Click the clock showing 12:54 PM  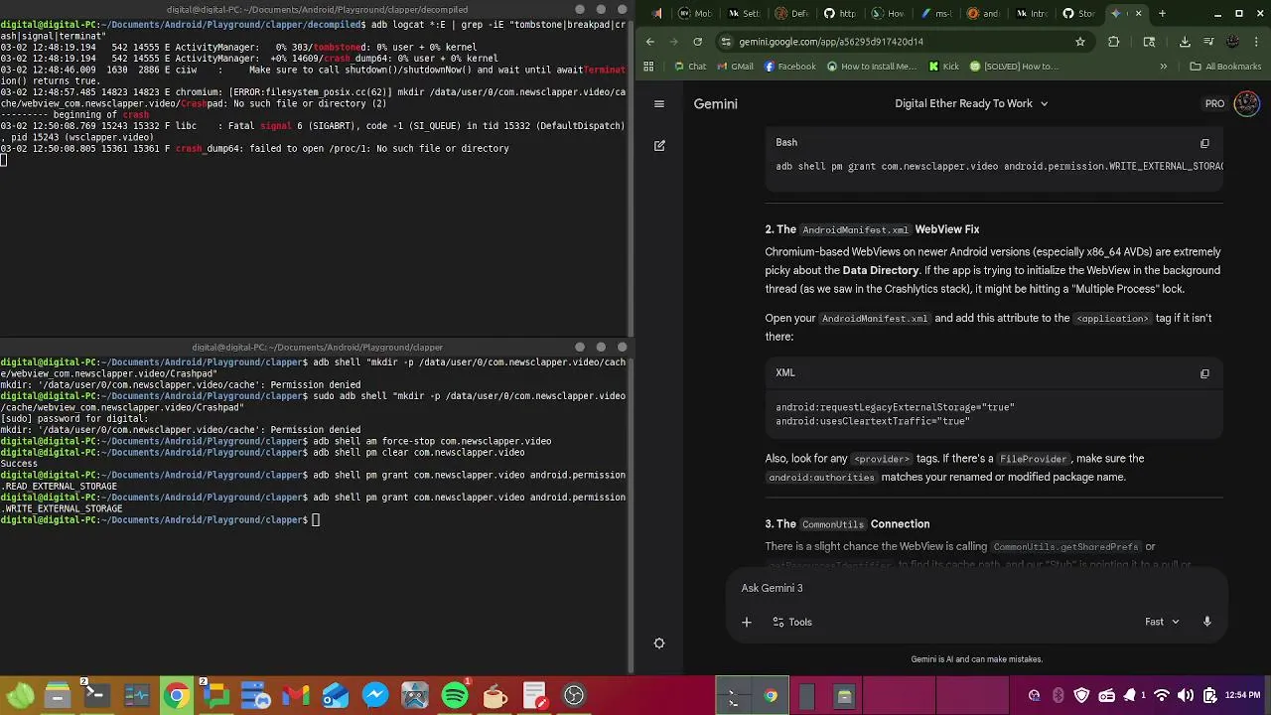(1243, 695)
